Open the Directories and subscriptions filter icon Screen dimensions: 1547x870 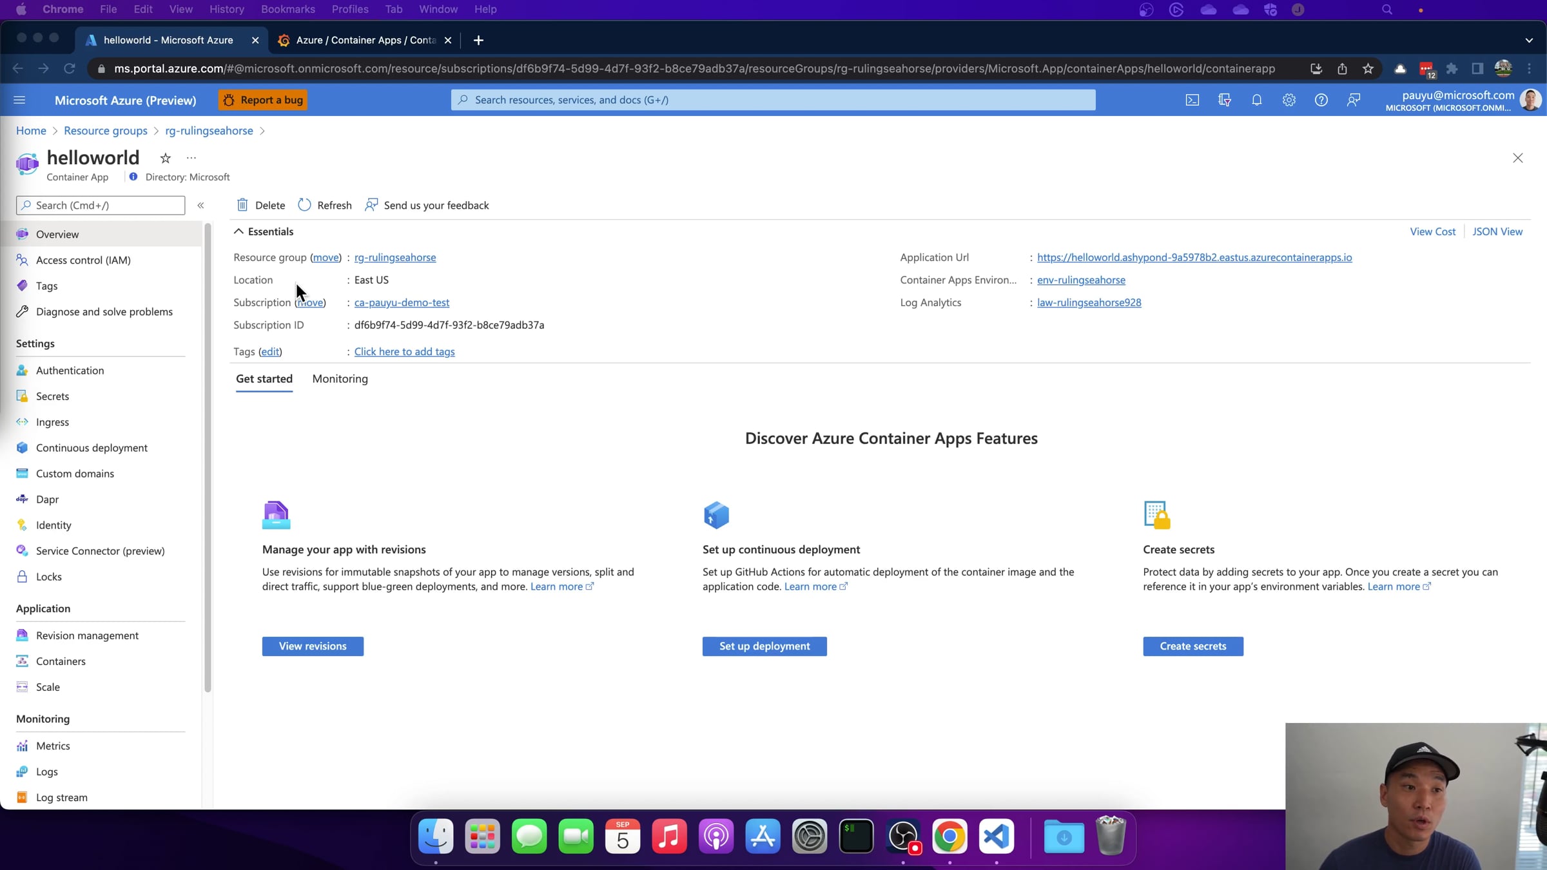click(x=1225, y=100)
